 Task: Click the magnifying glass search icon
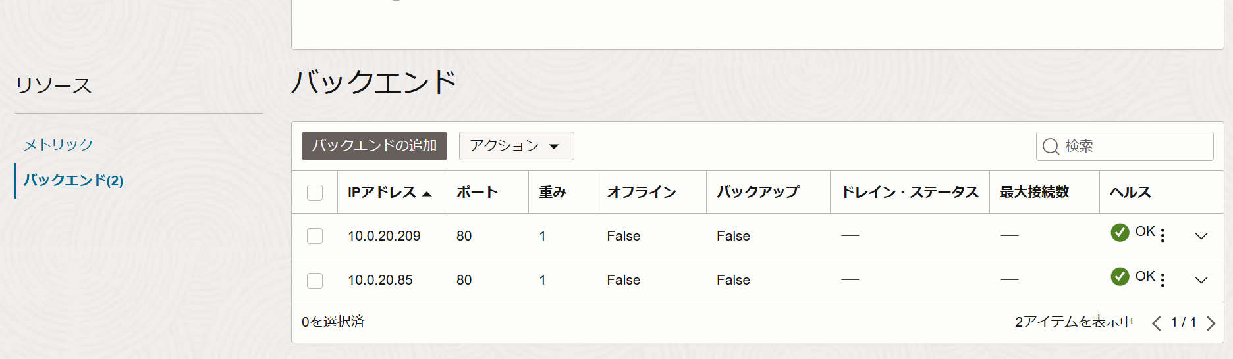(x=1051, y=146)
